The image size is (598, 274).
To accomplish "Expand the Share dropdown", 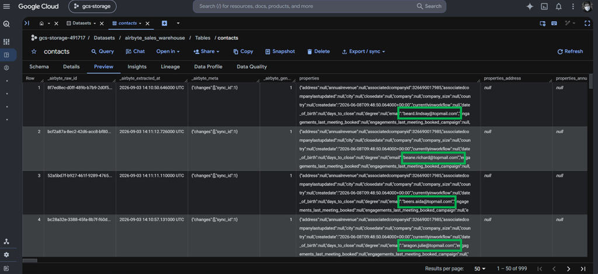I will click(206, 51).
